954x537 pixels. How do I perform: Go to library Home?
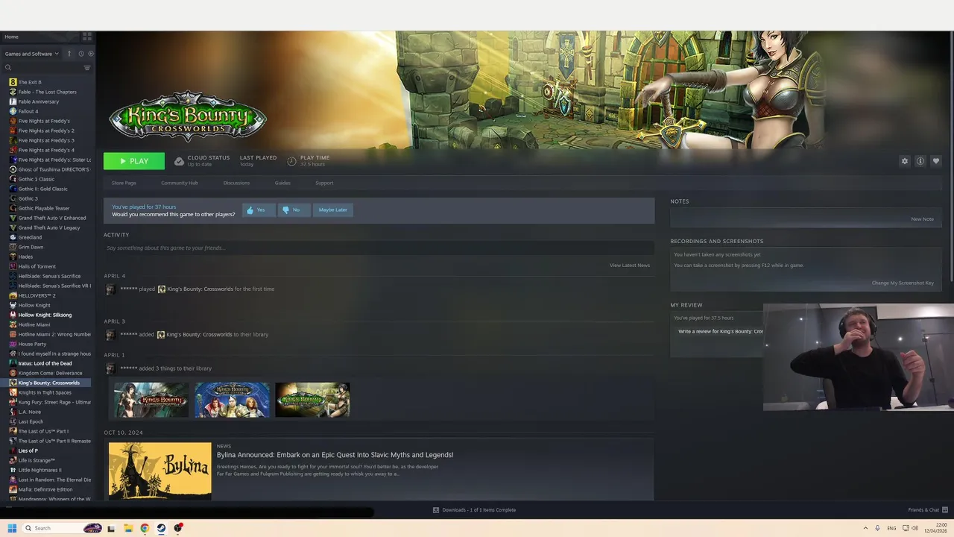pyautogui.click(x=11, y=37)
